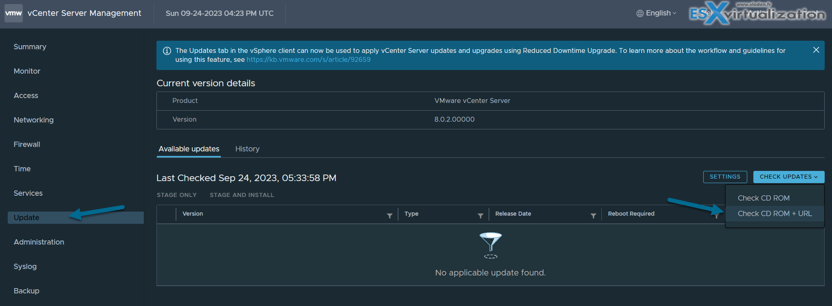Click the vmw logo icon
Screen dimensions: 832x306
pos(13,13)
